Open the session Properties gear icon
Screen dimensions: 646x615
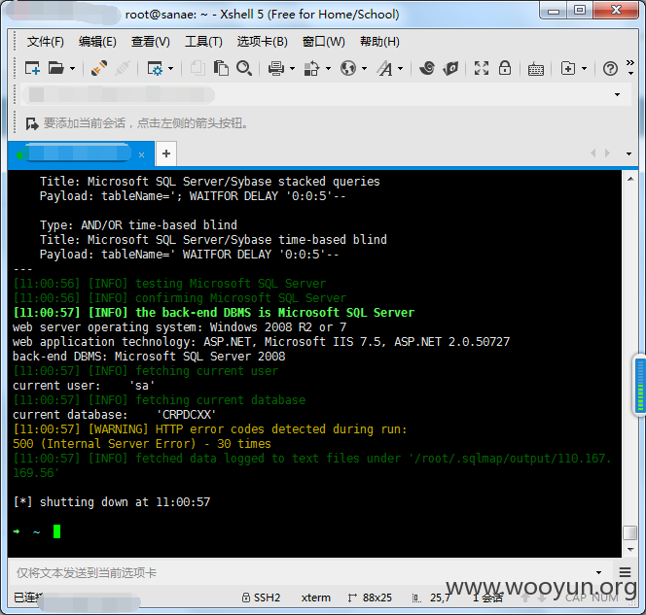pos(155,68)
